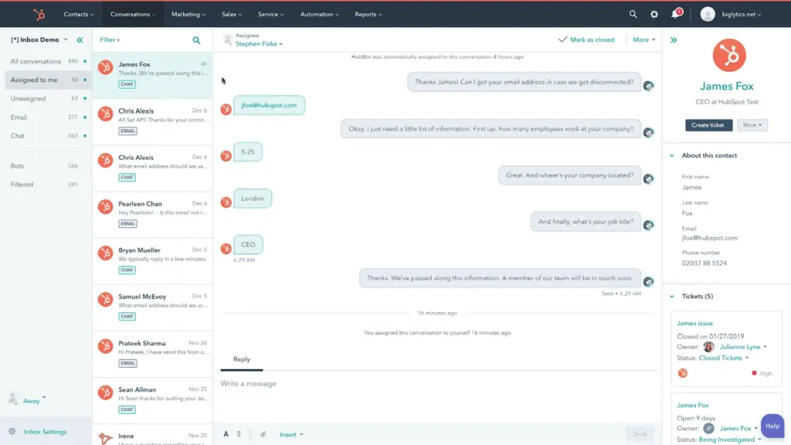Open the Contacts menu
791x445 pixels.
(x=79, y=14)
